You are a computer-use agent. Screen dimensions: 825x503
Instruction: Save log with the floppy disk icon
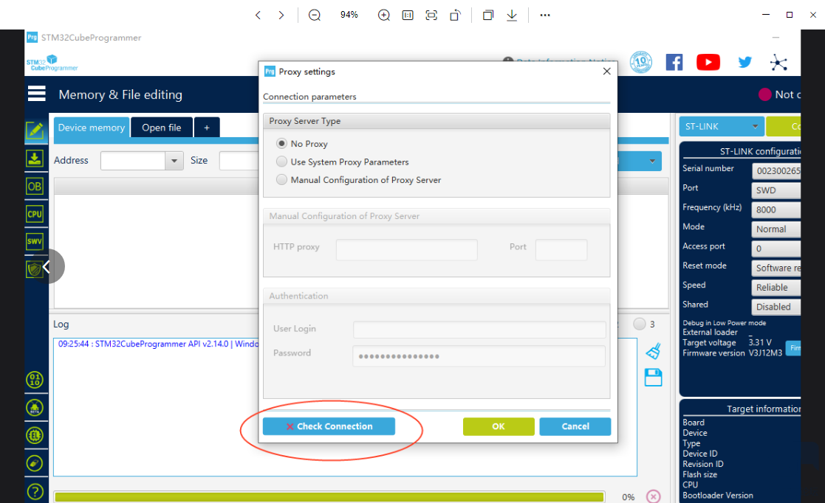point(653,378)
